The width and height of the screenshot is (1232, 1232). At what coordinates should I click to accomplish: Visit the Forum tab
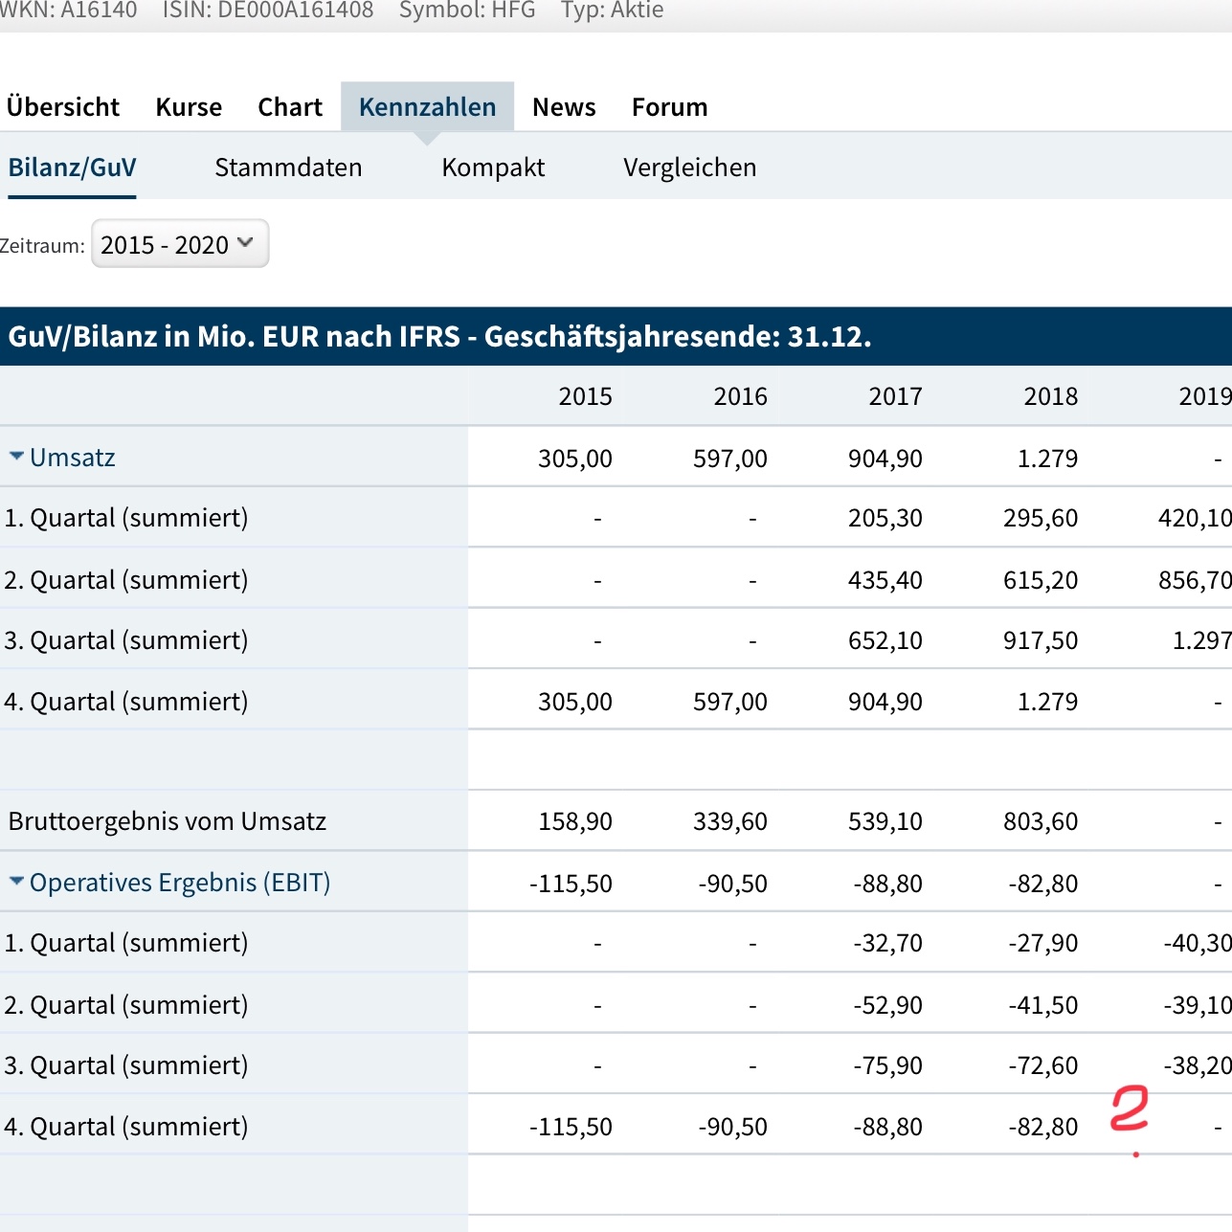pyautogui.click(x=670, y=107)
